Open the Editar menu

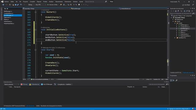(x=12, y=2)
